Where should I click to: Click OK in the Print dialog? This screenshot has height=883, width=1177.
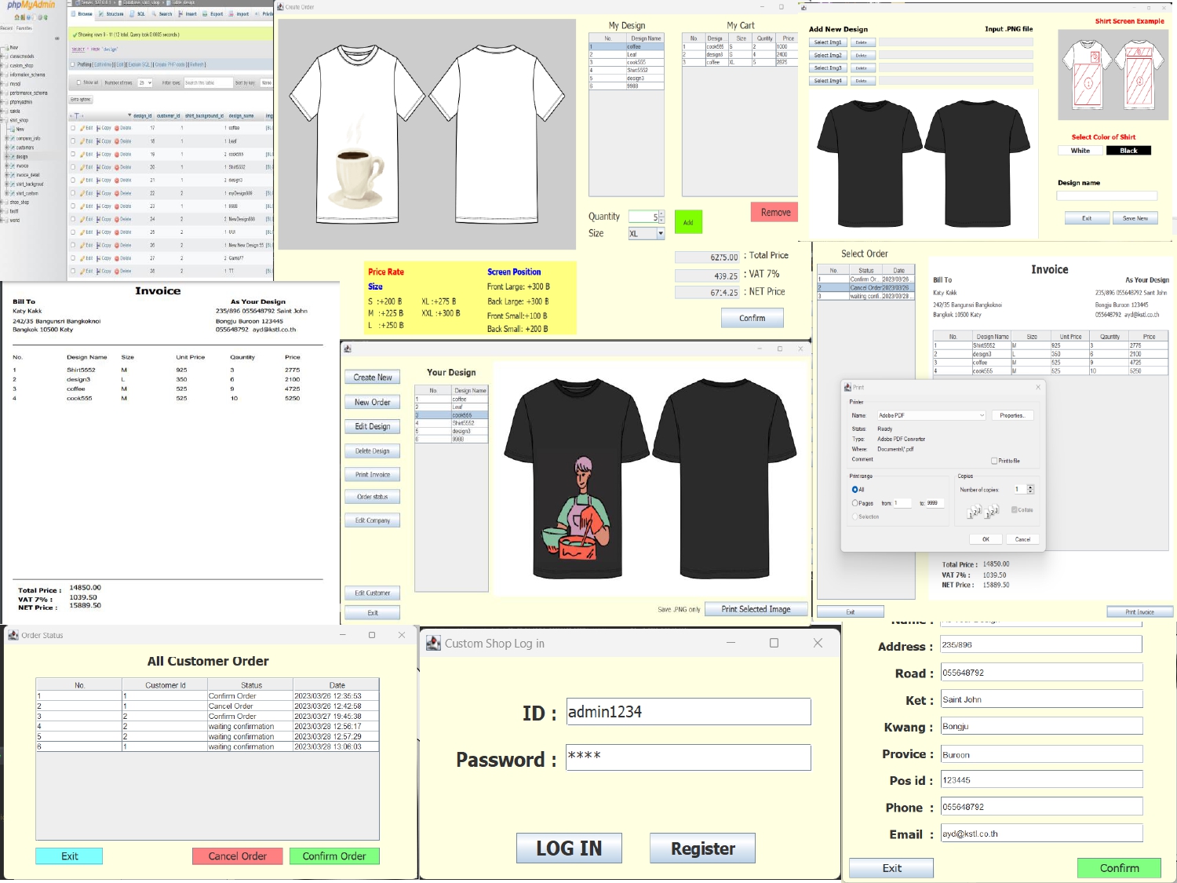pyautogui.click(x=986, y=539)
